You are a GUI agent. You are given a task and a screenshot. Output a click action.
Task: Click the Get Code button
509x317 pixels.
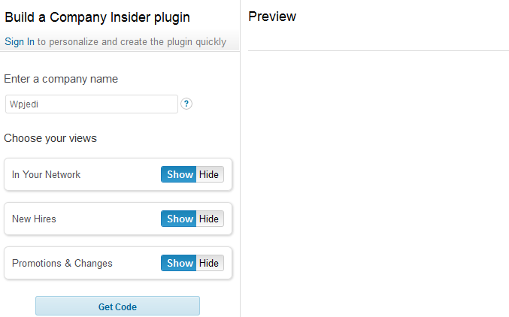[117, 306]
